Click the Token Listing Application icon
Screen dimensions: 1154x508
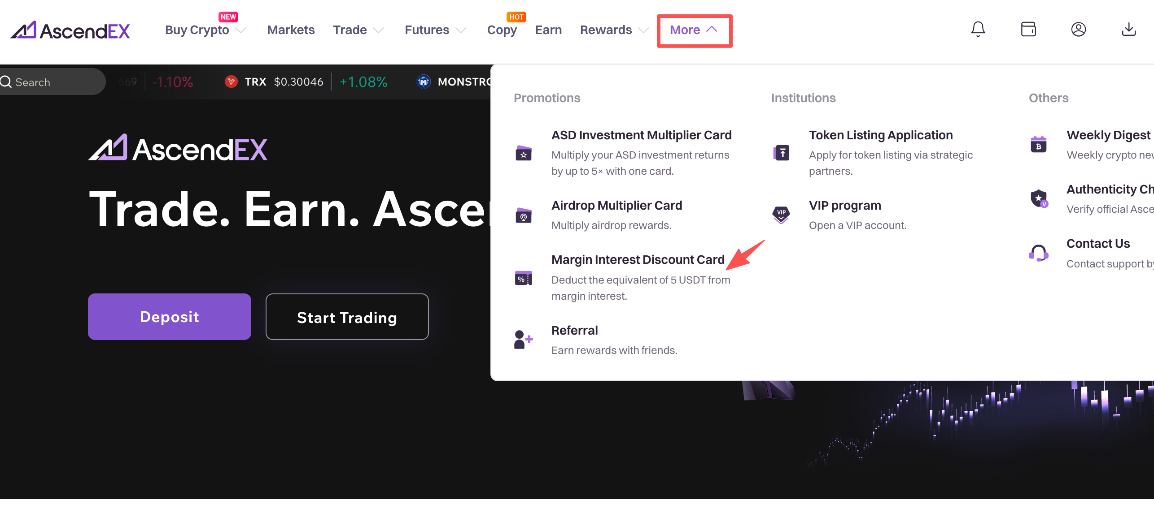click(x=781, y=153)
